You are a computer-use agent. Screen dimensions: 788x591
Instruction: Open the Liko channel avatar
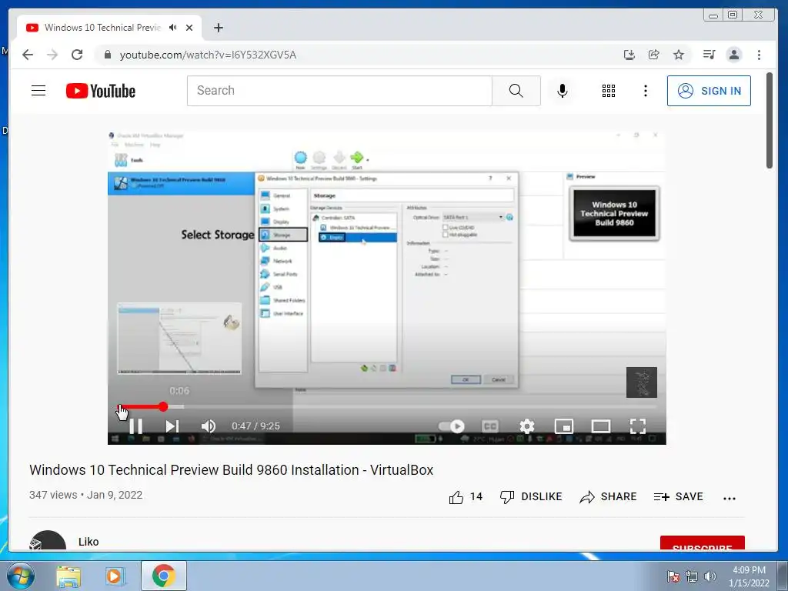(47, 541)
